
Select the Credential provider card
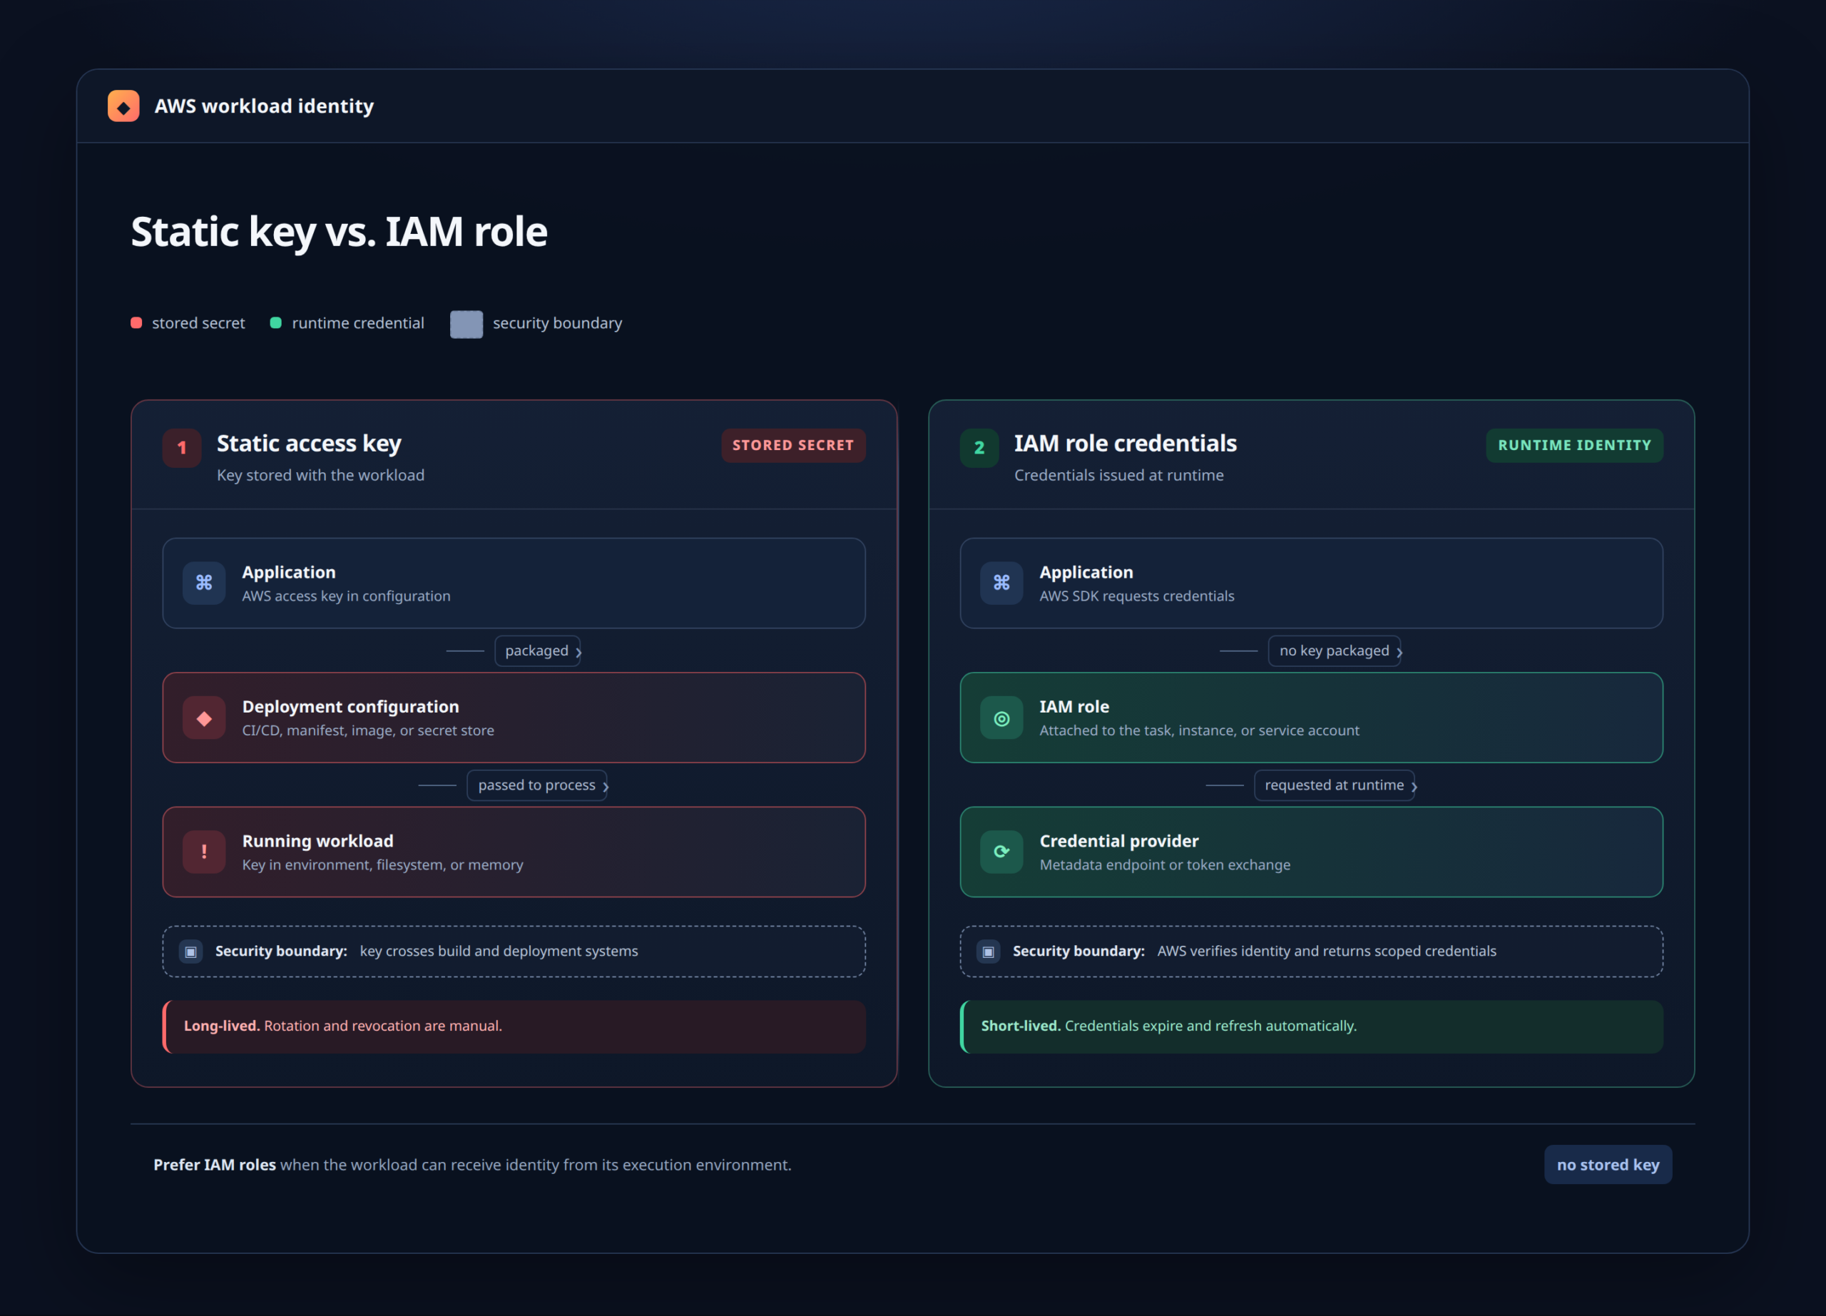[1312, 852]
